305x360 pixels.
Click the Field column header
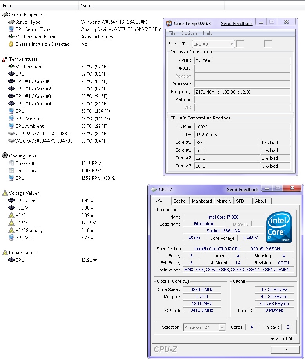40,6
